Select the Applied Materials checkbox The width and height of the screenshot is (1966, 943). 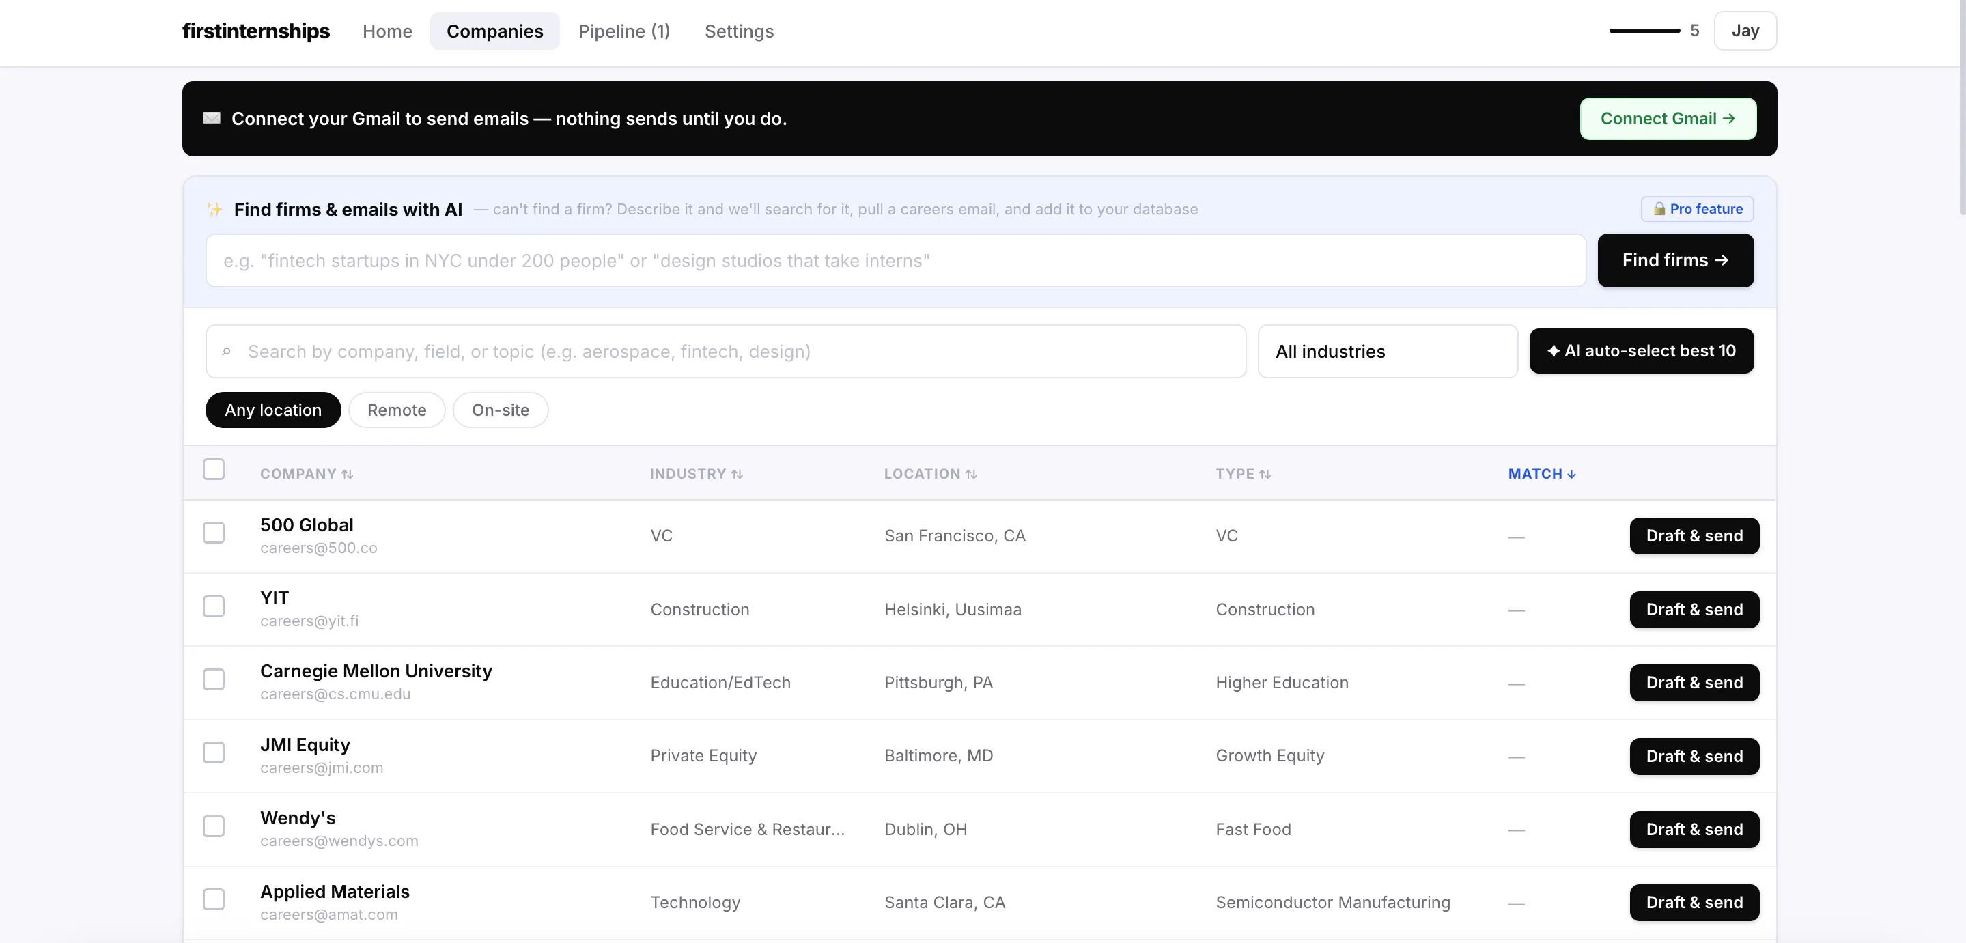(x=214, y=899)
